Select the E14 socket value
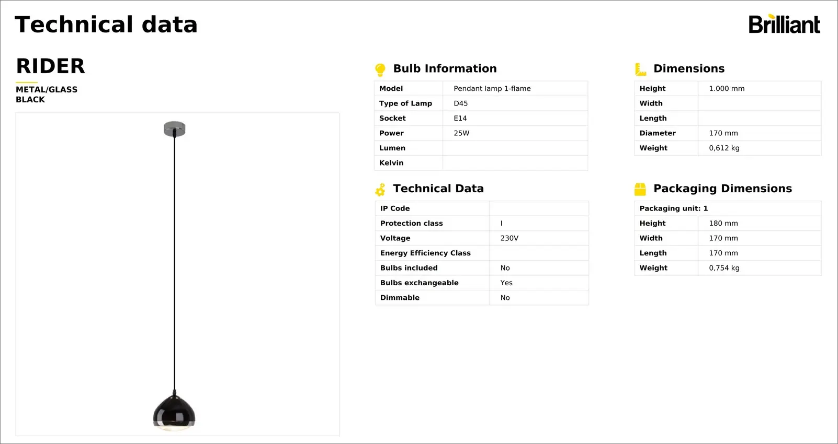The width and height of the screenshot is (838, 444). [x=460, y=119]
